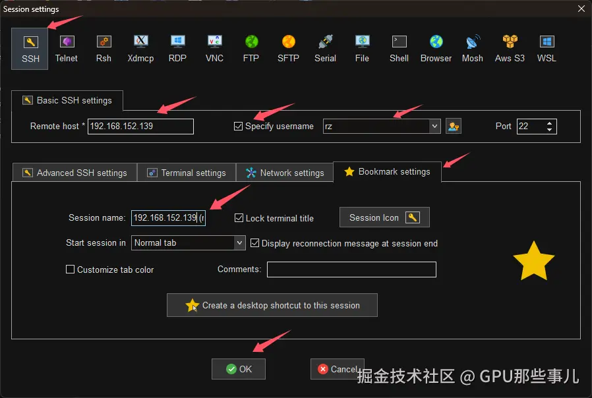
Task: Open the Basic SSH settings tab
Action: point(67,100)
